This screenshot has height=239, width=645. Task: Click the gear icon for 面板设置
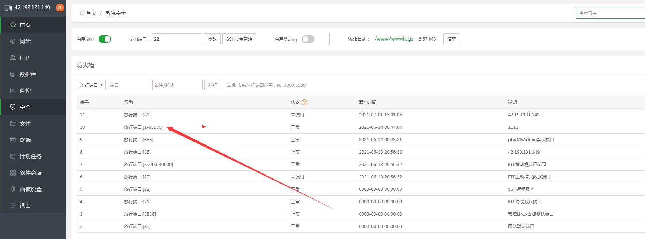coord(13,189)
